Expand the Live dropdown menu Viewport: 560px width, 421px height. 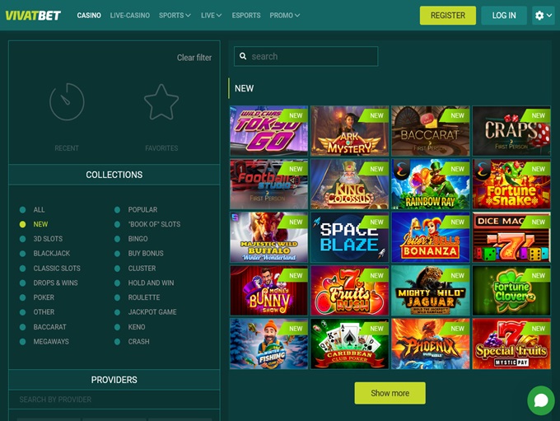click(x=211, y=16)
